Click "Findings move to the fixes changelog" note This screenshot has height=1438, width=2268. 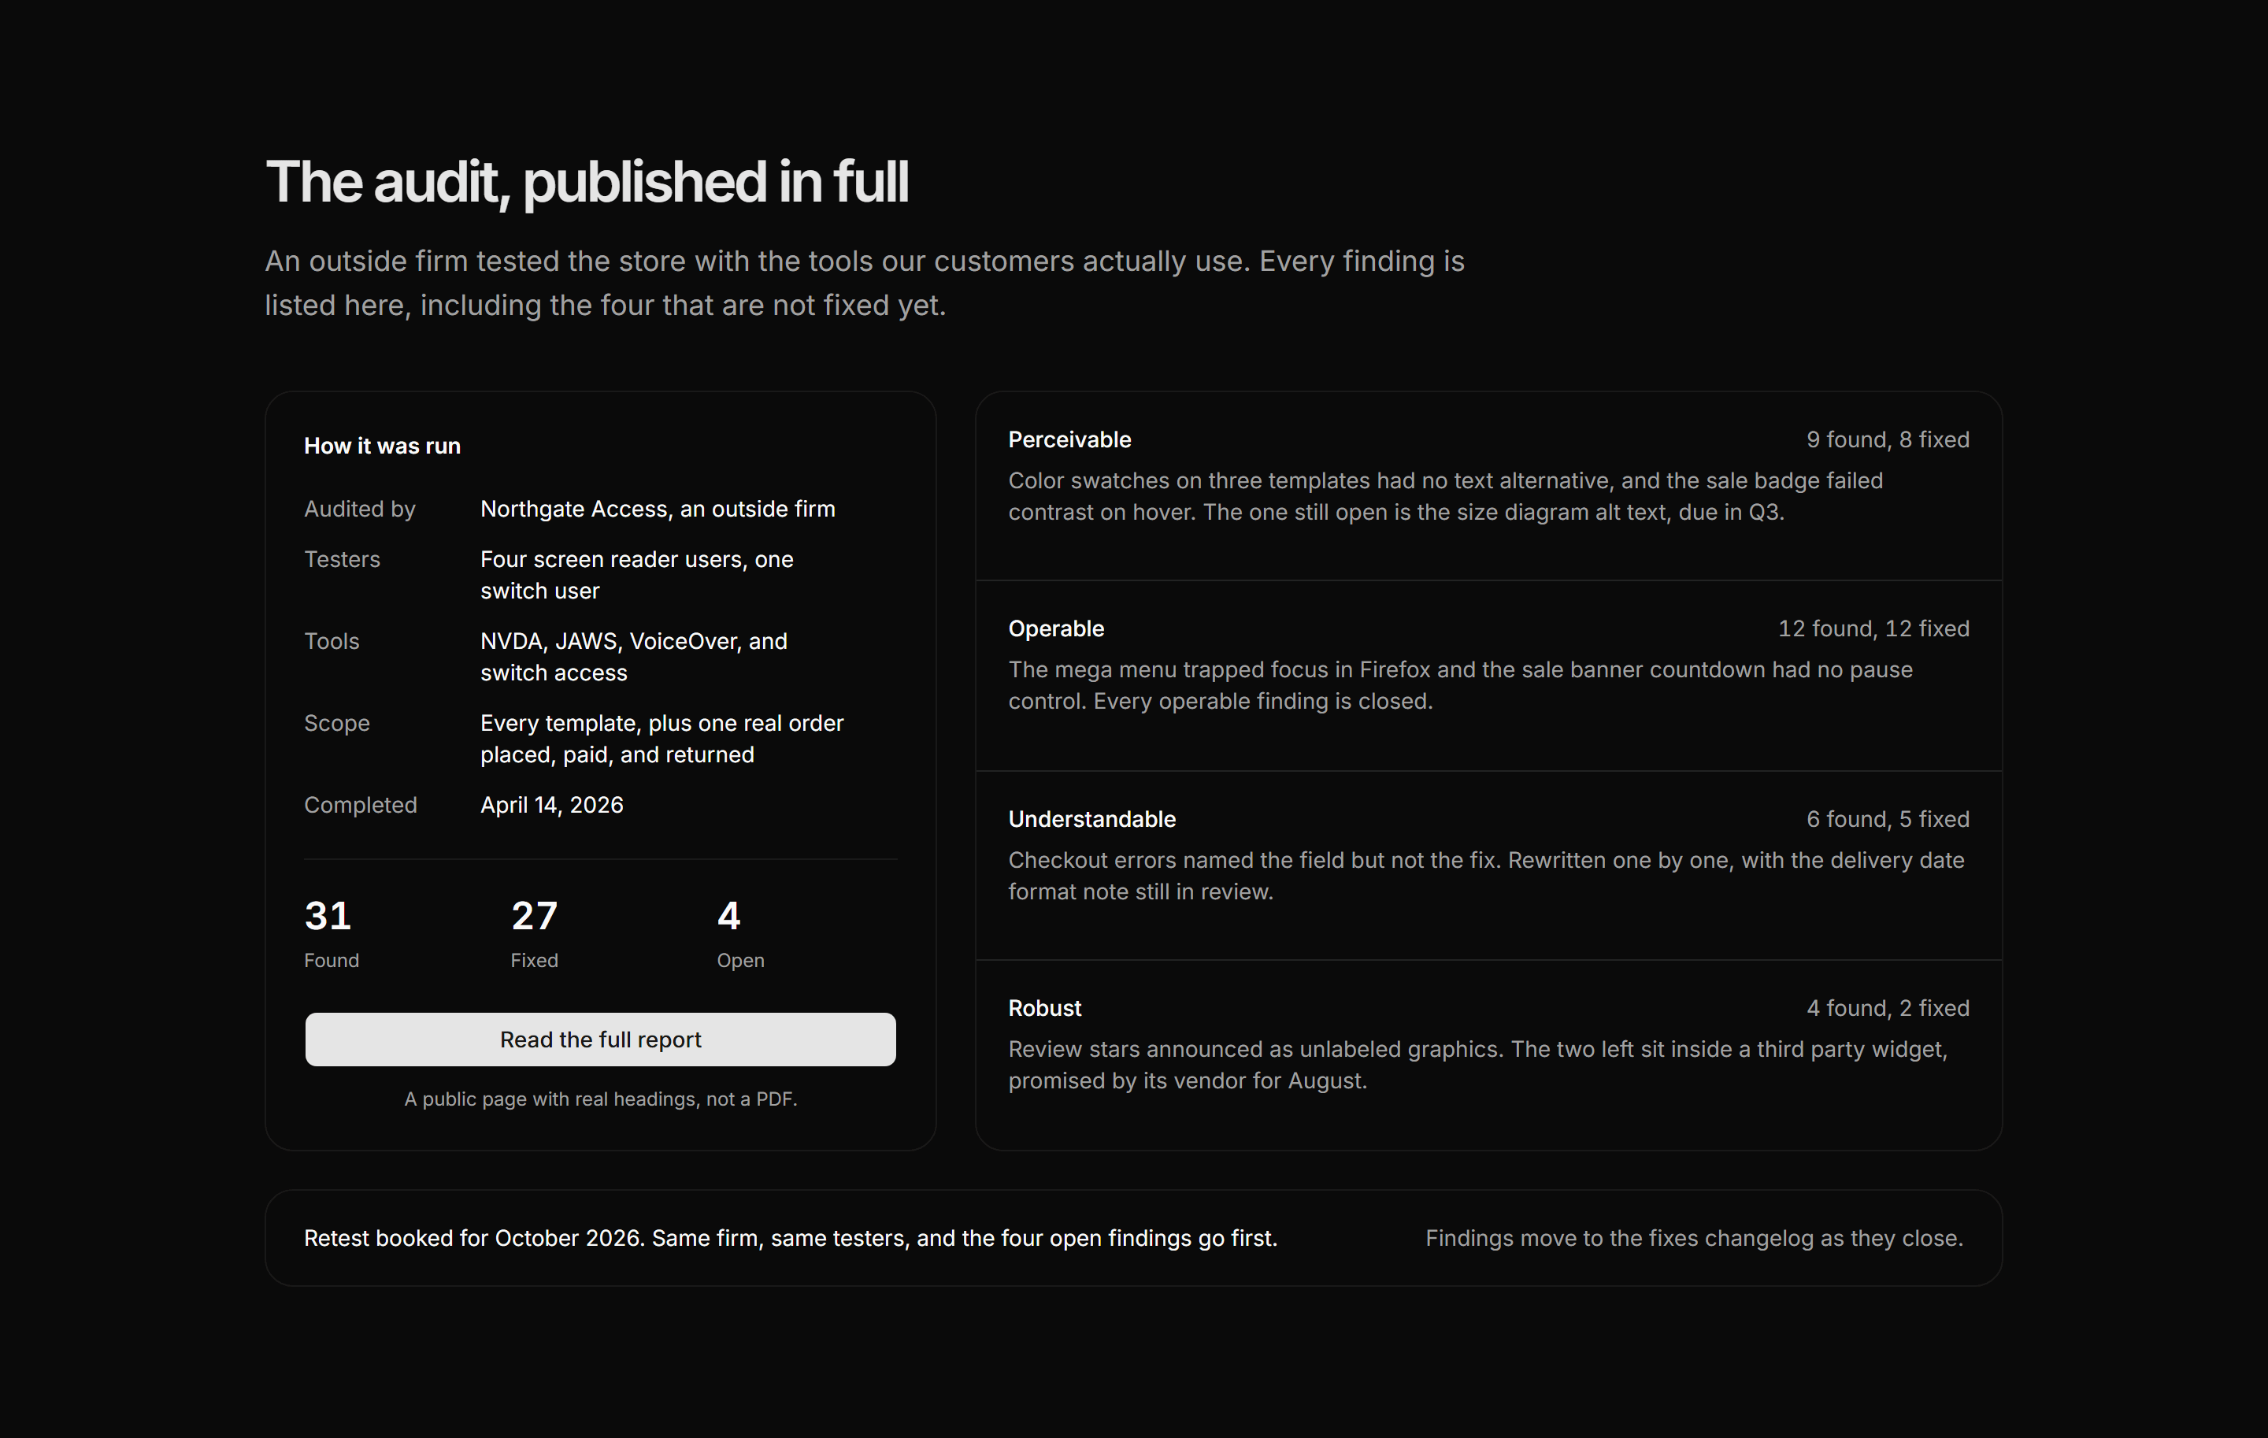1693,1238
